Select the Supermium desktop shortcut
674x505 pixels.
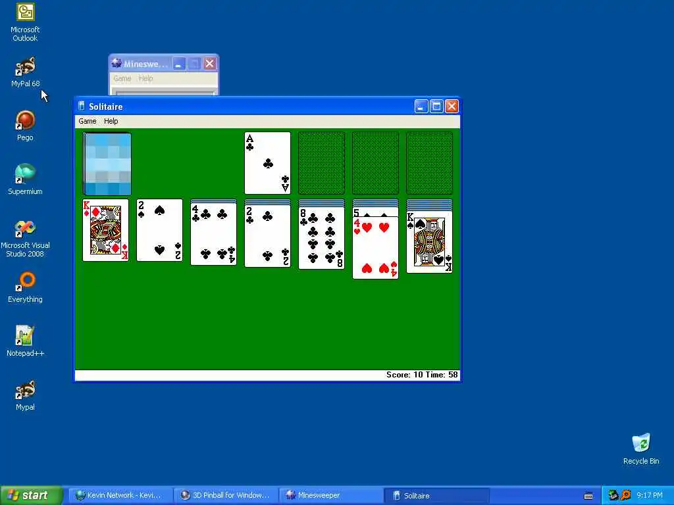click(25, 180)
